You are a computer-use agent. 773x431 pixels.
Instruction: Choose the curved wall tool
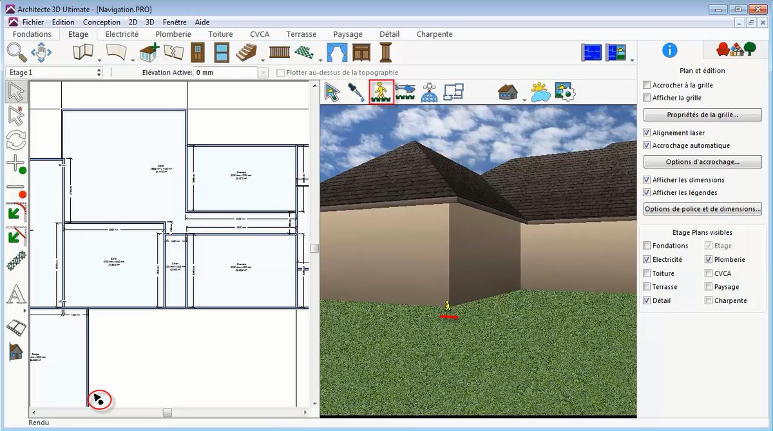116,52
